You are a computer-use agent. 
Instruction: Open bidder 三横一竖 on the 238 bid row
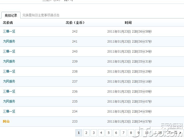click(x=9, y=72)
